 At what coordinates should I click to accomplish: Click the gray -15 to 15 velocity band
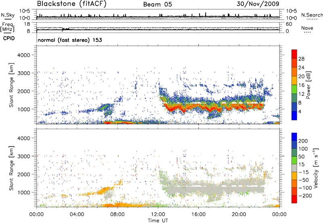point(294,168)
